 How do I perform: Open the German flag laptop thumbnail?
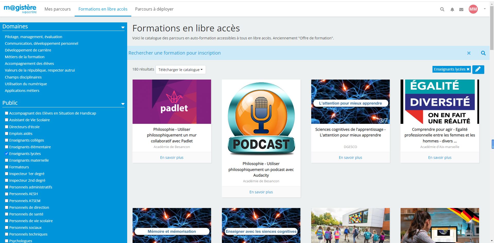(440, 225)
